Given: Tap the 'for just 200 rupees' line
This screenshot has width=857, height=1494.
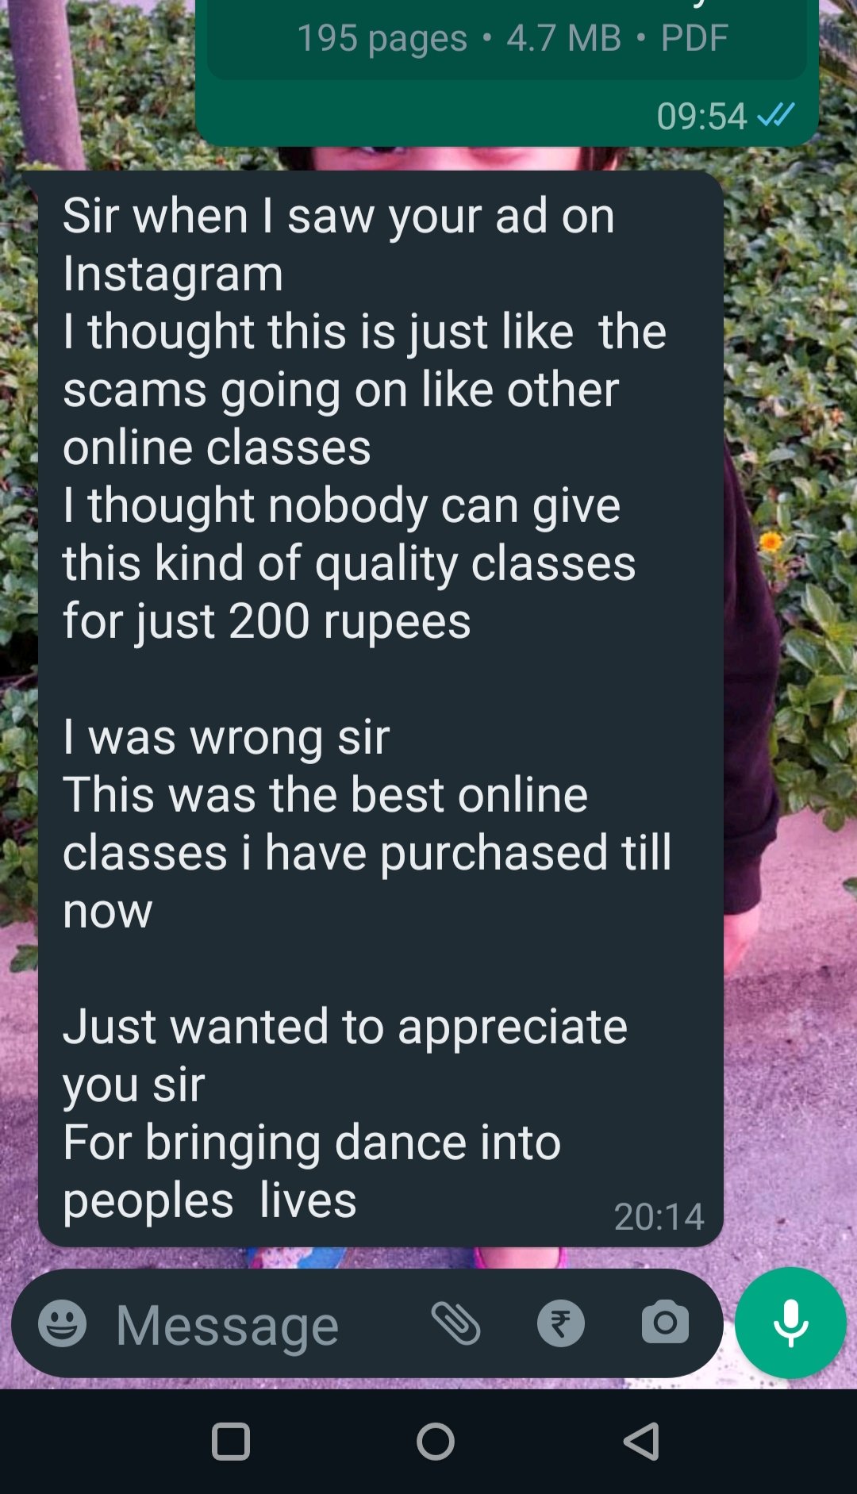Looking at the screenshot, I should [267, 621].
